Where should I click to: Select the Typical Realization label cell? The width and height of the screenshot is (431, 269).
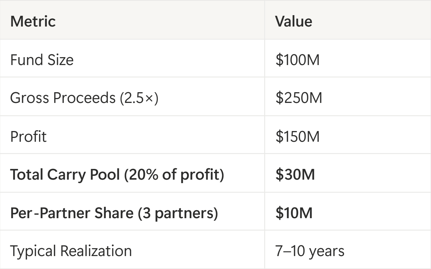point(71,251)
